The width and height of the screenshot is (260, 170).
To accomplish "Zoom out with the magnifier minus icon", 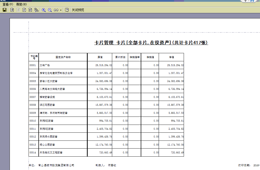I will [50, 10].
